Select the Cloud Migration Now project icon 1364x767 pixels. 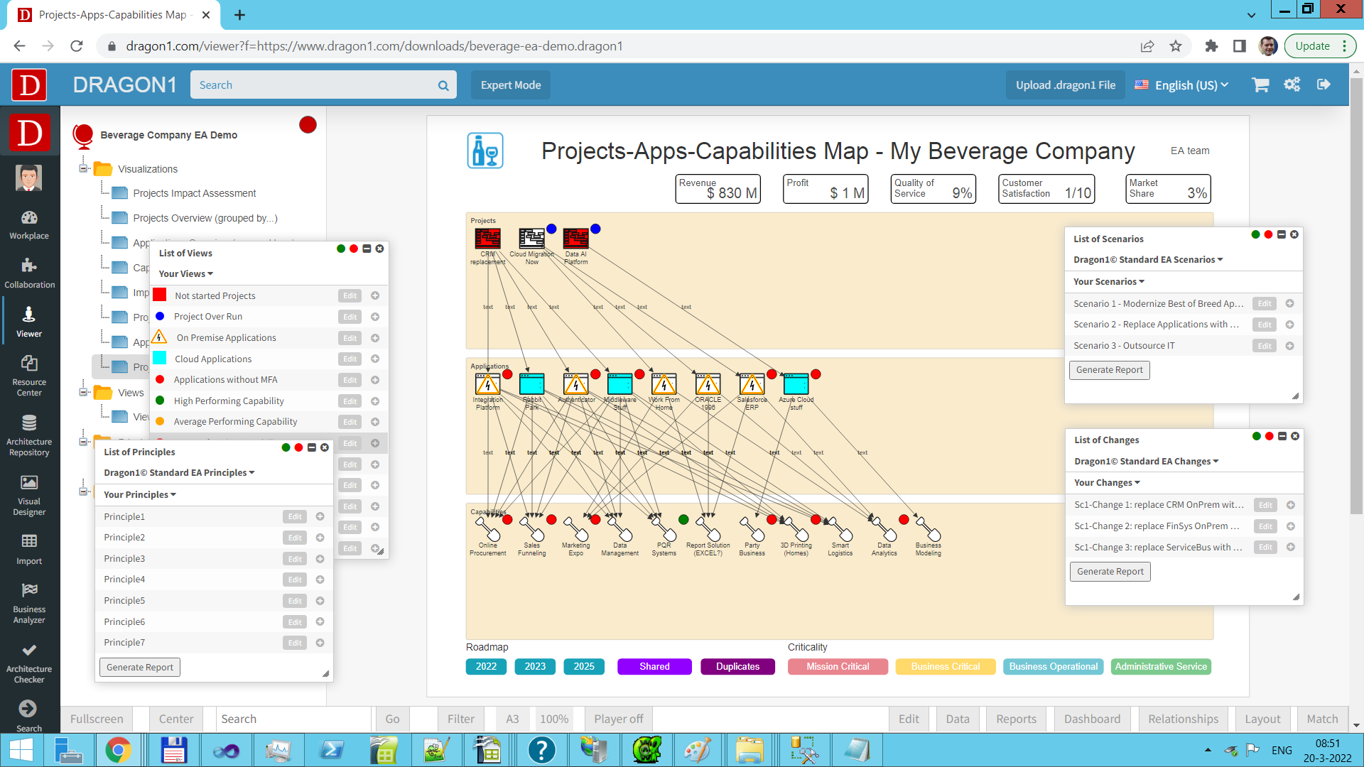tap(531, 239)
